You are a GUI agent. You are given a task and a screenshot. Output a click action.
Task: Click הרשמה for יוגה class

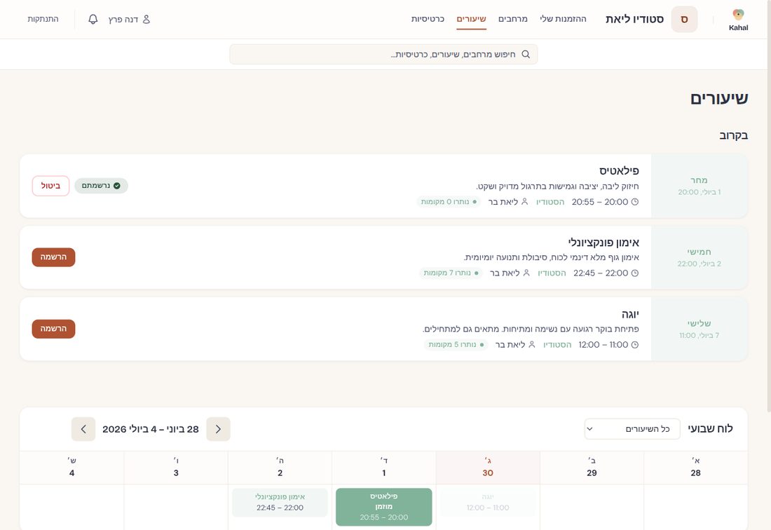[53, 329]
